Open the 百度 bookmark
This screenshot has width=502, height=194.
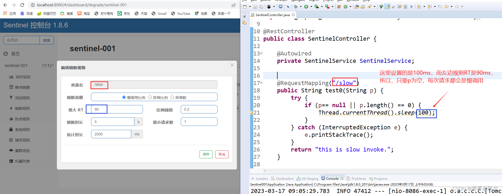click(x=26, y=13)
